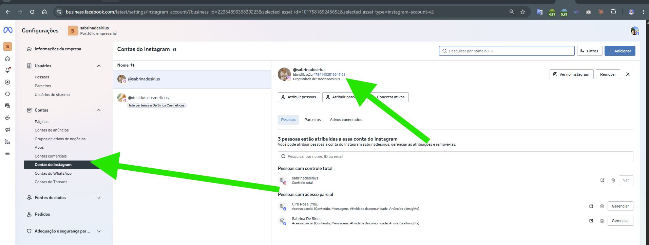Click the Remover button
Image resolution: width=649 pixels, height=245 pixels.
608,74
